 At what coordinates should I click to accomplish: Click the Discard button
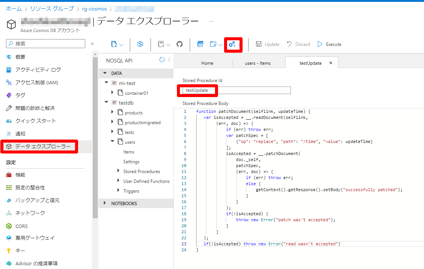point(298,44)
